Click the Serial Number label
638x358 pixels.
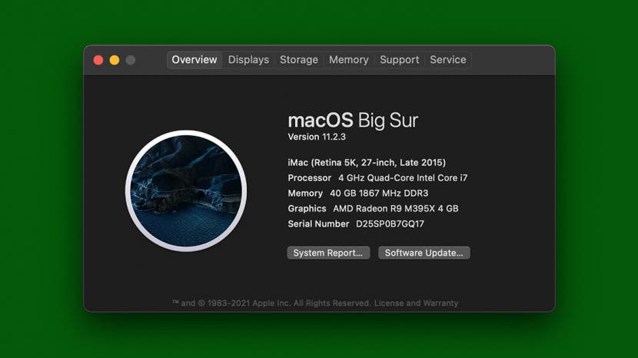point(318,224)
